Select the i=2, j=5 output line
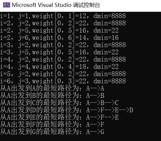The width and height of the screenshot is (161, 141). pyautogui.click(x=59, y=30)
